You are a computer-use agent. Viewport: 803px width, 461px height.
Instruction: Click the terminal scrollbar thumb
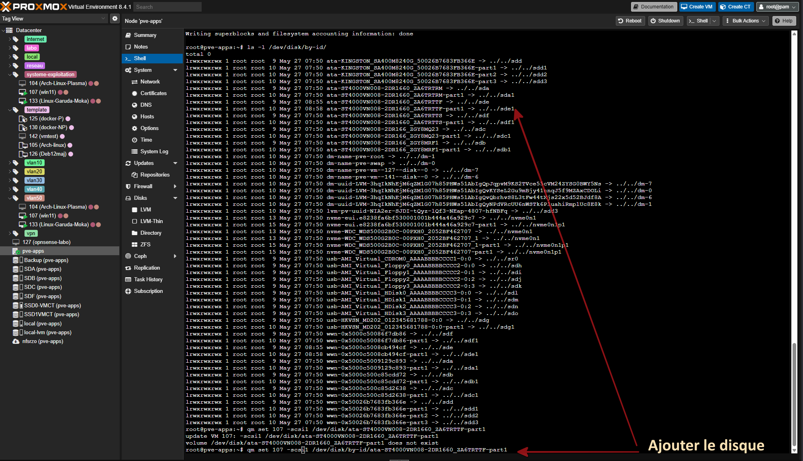pos(794,394)
